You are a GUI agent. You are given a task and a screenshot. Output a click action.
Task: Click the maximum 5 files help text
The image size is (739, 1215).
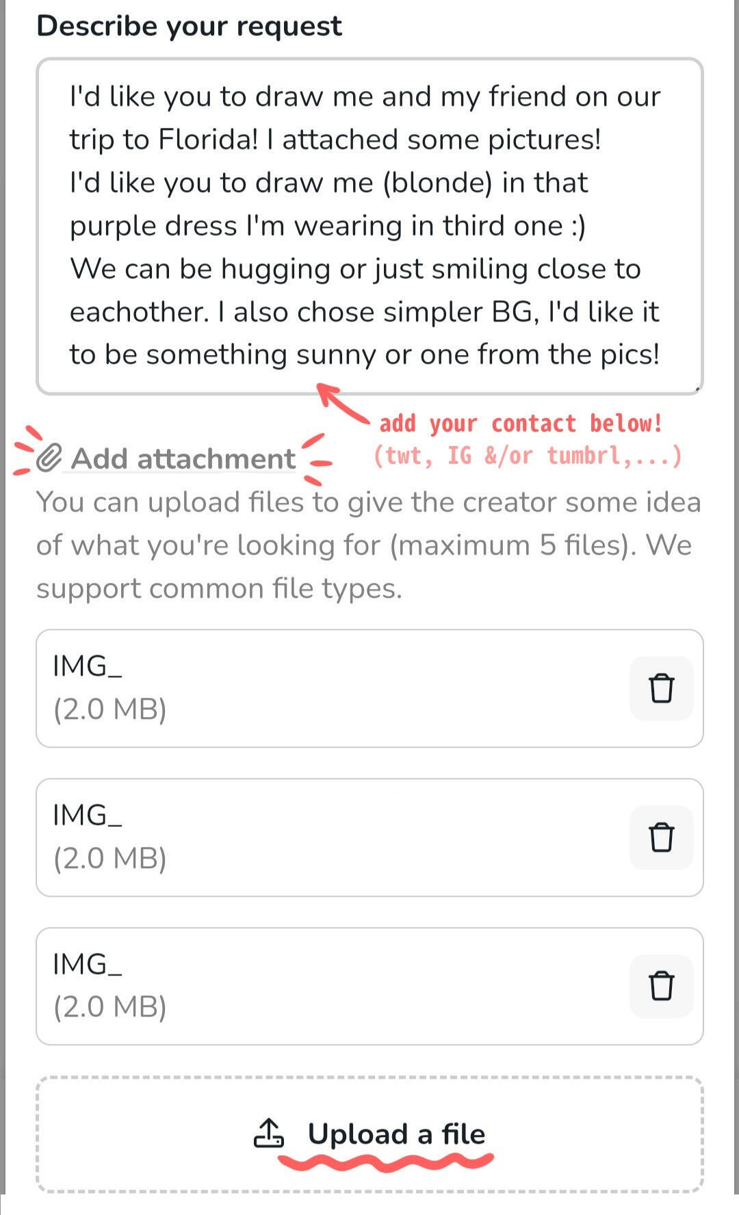(368, 545)
